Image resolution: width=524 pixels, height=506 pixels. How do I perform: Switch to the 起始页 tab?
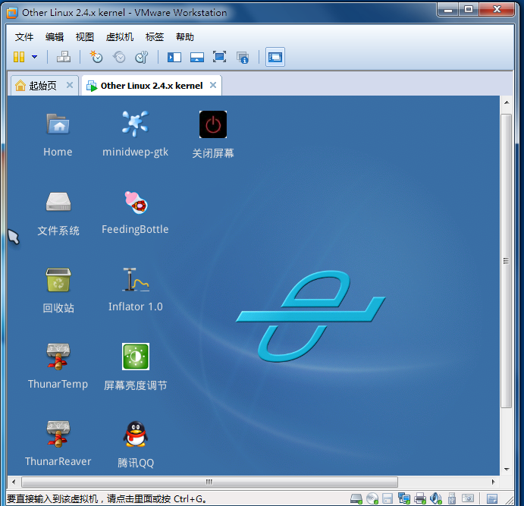(x=42, y=86)
